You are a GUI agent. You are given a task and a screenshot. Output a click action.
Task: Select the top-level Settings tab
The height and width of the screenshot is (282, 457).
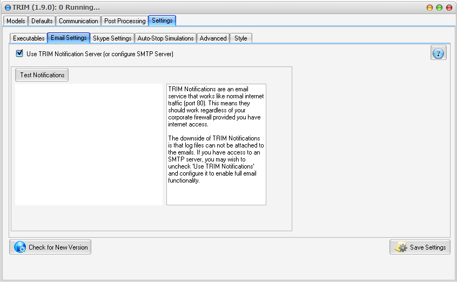pyautogui.click(x=162, y=21)
